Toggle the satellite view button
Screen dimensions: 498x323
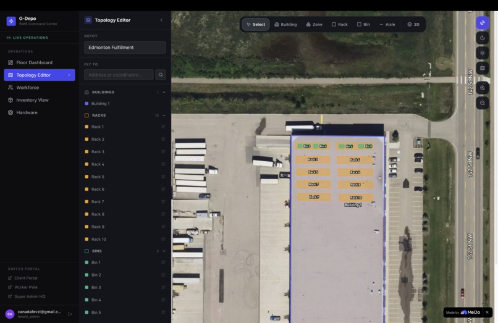click(x=483, y=23)
